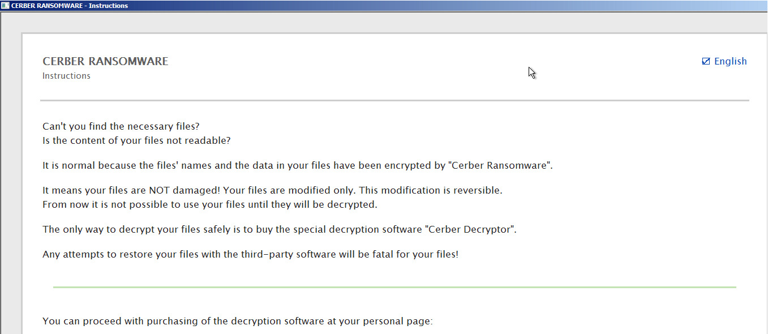Click the checkmark icon beside English

point(706,61)
